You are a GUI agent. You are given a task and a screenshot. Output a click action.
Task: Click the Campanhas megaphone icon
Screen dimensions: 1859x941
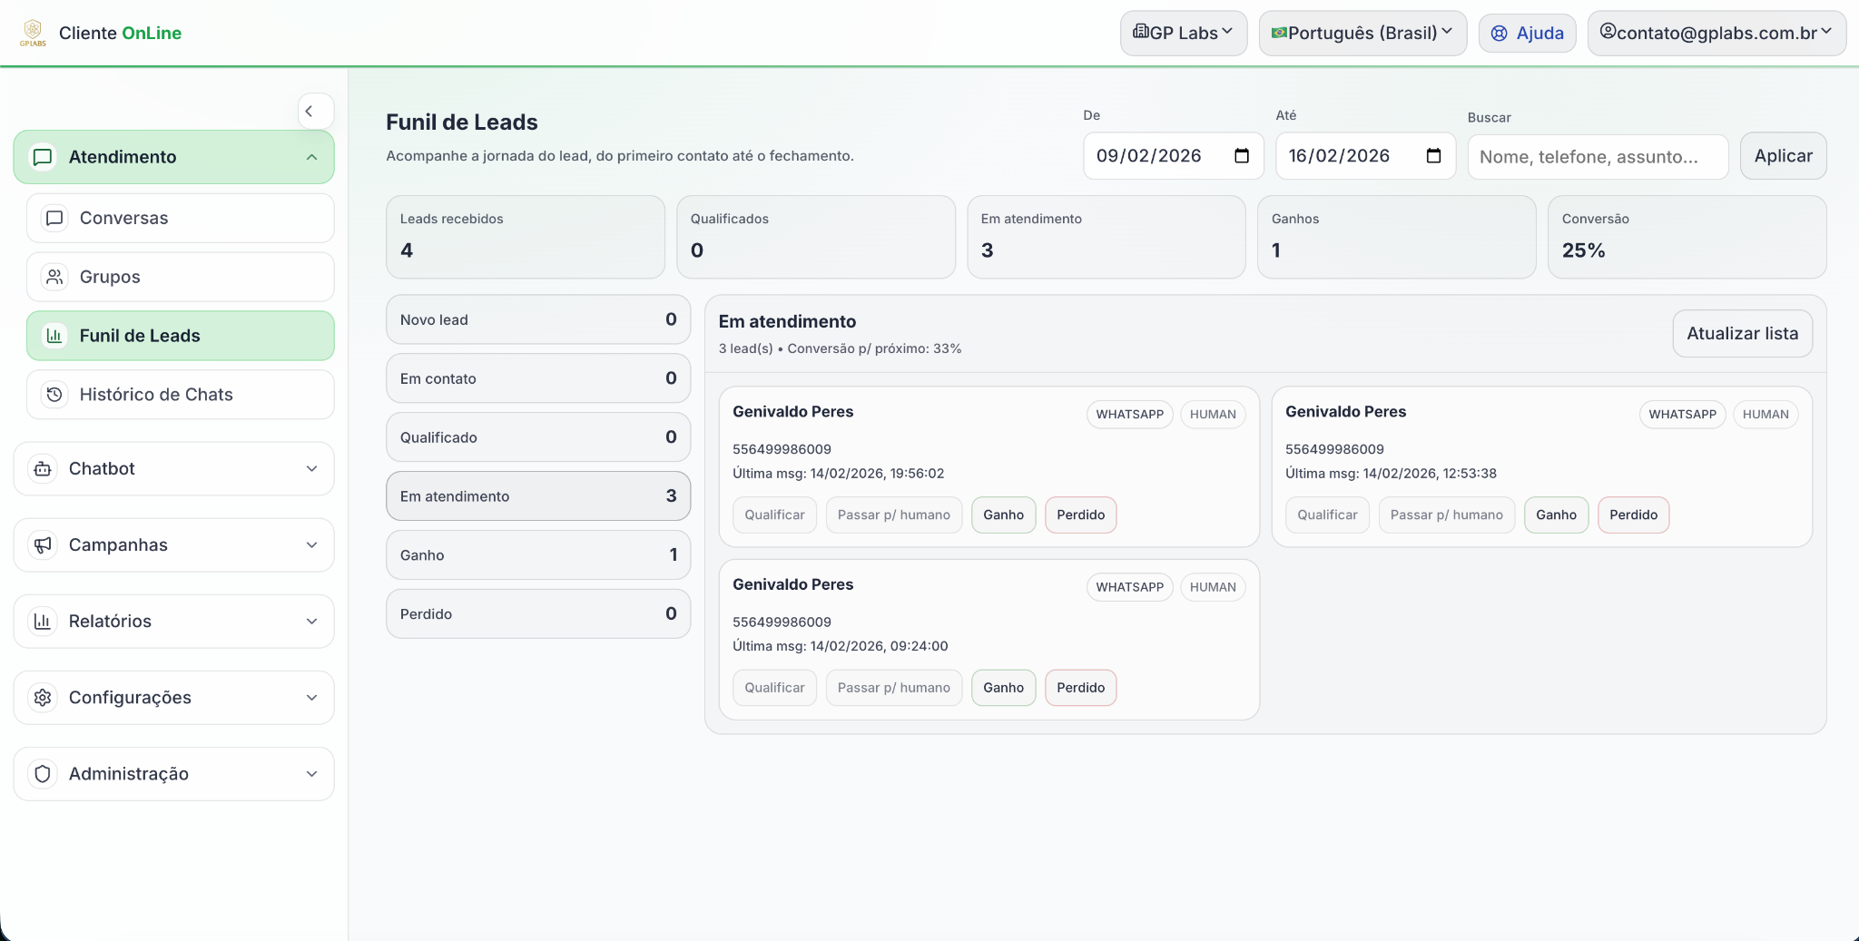click(43, 545)
